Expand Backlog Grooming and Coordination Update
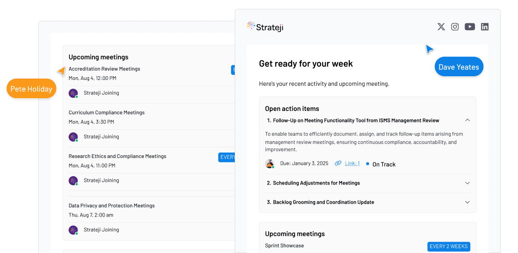Image resolution: width=518 pixels, height=253 pixels. click(x=467, y=202)
